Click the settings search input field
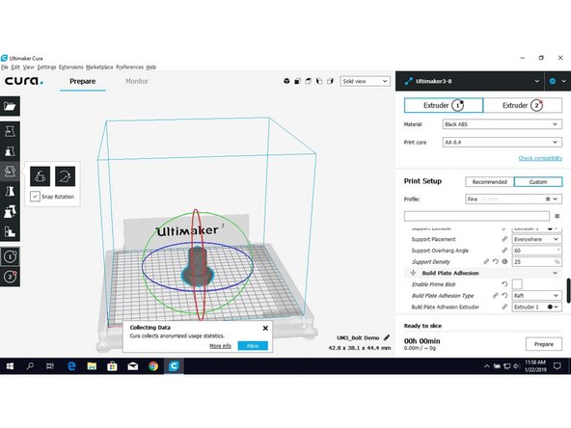 pyautogui.click(x=476, y=216)
